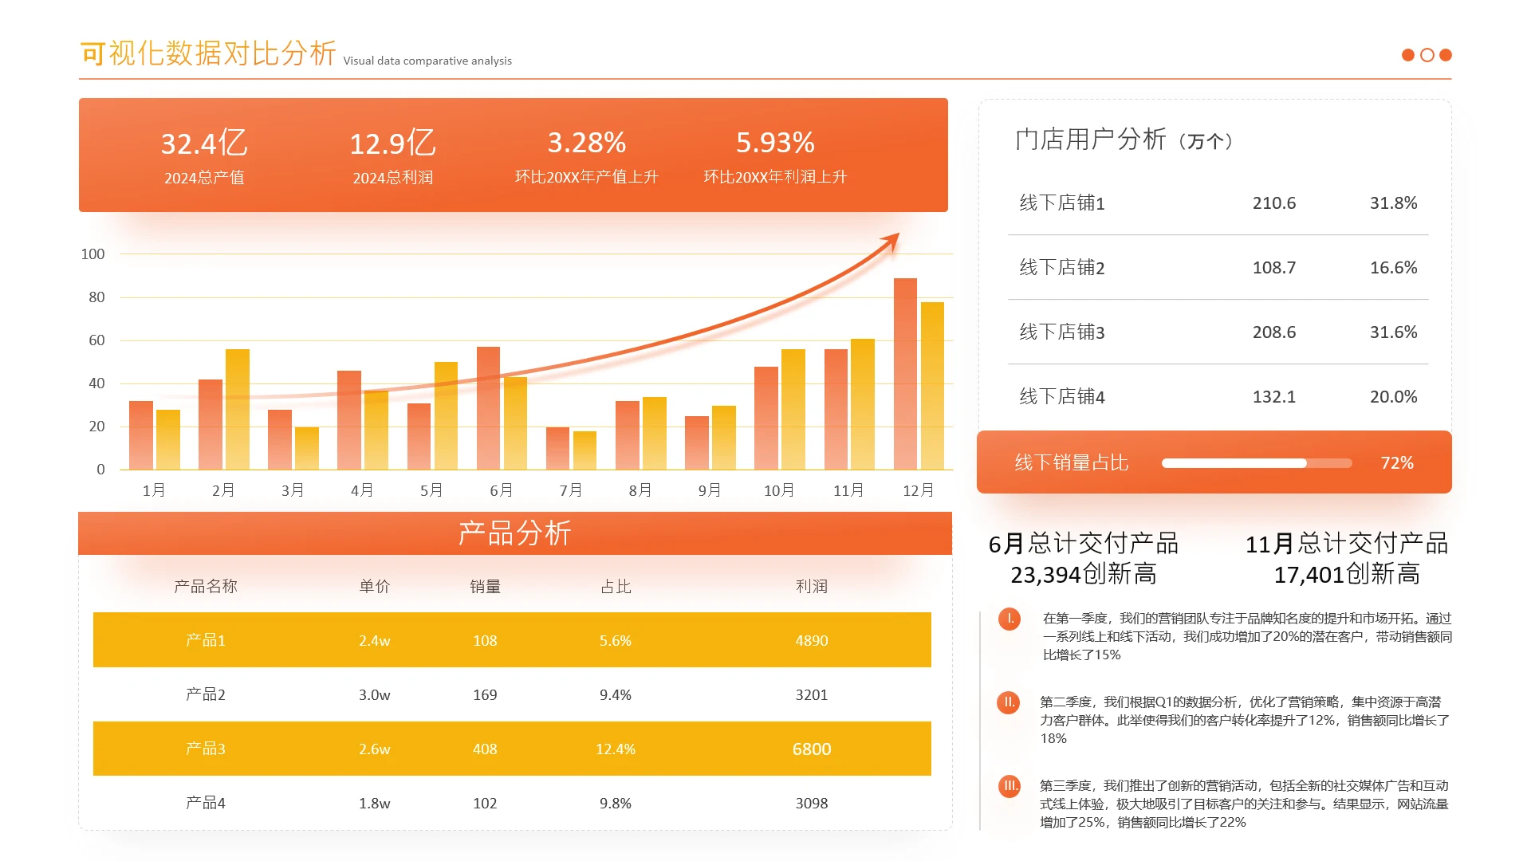Click the 5.93% profit increase figure
1531x861 pixels.
[775, 143]
